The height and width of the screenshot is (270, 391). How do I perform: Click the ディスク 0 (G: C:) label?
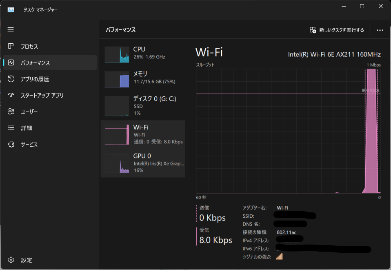[x=155, y=98]
